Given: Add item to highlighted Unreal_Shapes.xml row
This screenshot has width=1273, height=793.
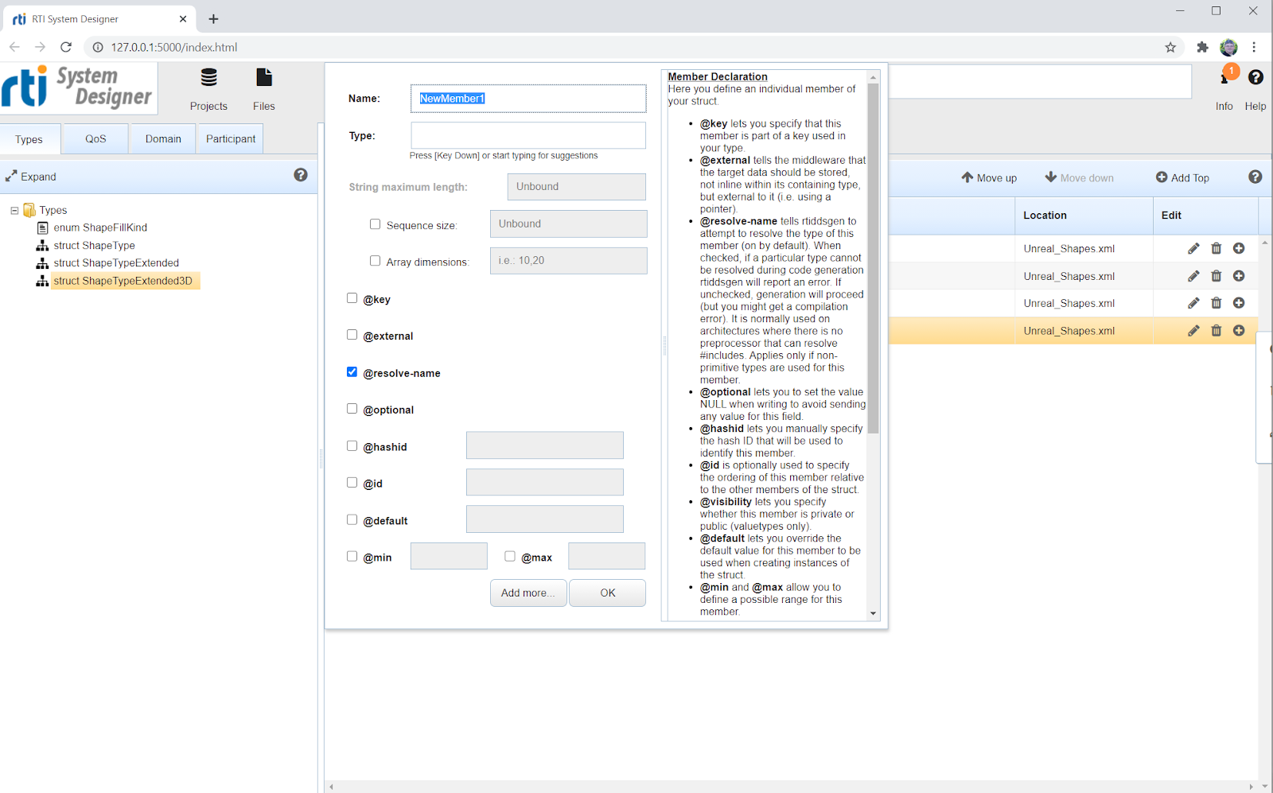Looking at the screenshot, I should [1239, 330].
